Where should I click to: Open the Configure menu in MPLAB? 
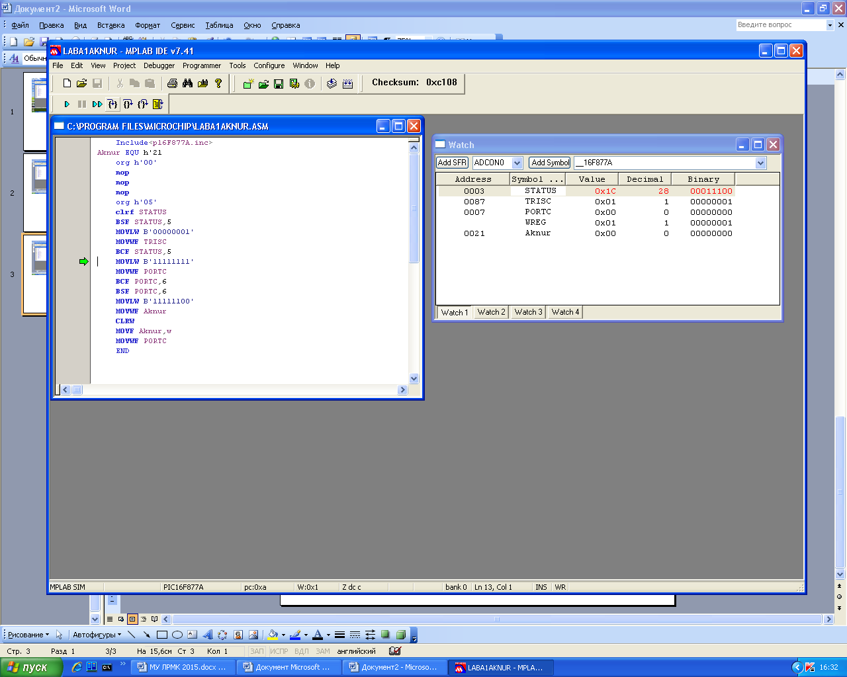click(x=269, y=65)
